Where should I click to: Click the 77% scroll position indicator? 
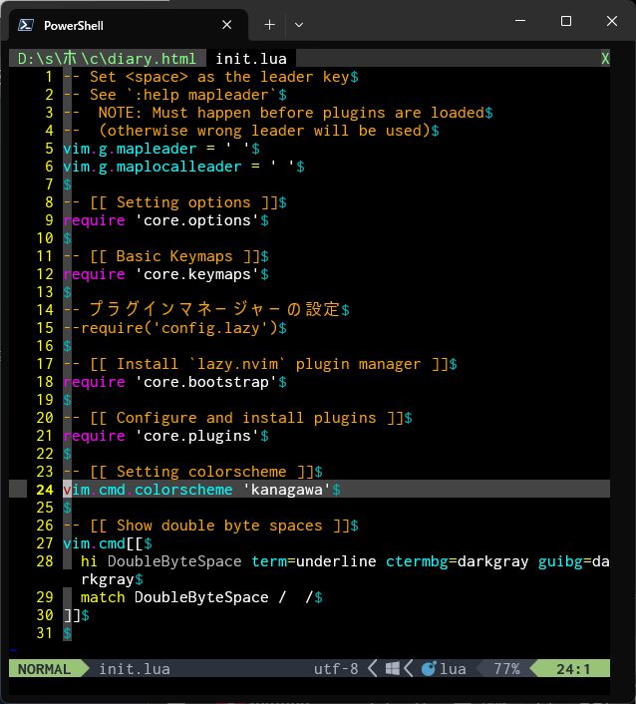[506, 669]
